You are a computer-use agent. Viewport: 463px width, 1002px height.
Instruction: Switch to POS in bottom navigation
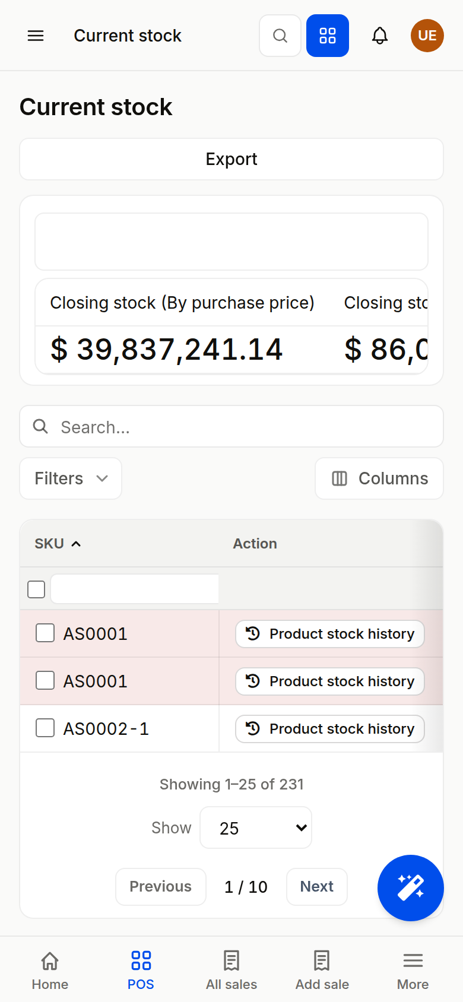[141, 970]
